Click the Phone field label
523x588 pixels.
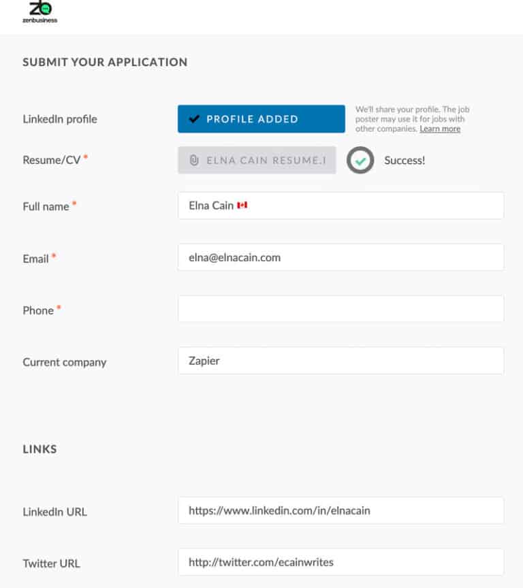pos(38,310)
